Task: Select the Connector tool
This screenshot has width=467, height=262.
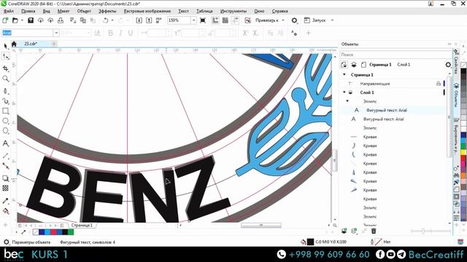Action: click(x=5, y=166)
